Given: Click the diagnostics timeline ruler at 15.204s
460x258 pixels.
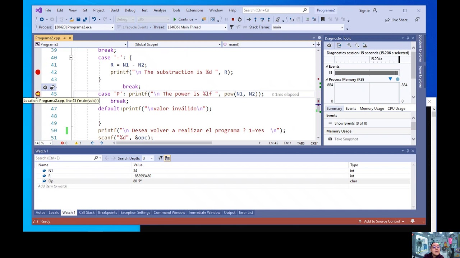Looking at the screenshot, I should click(x=376, y=59).
